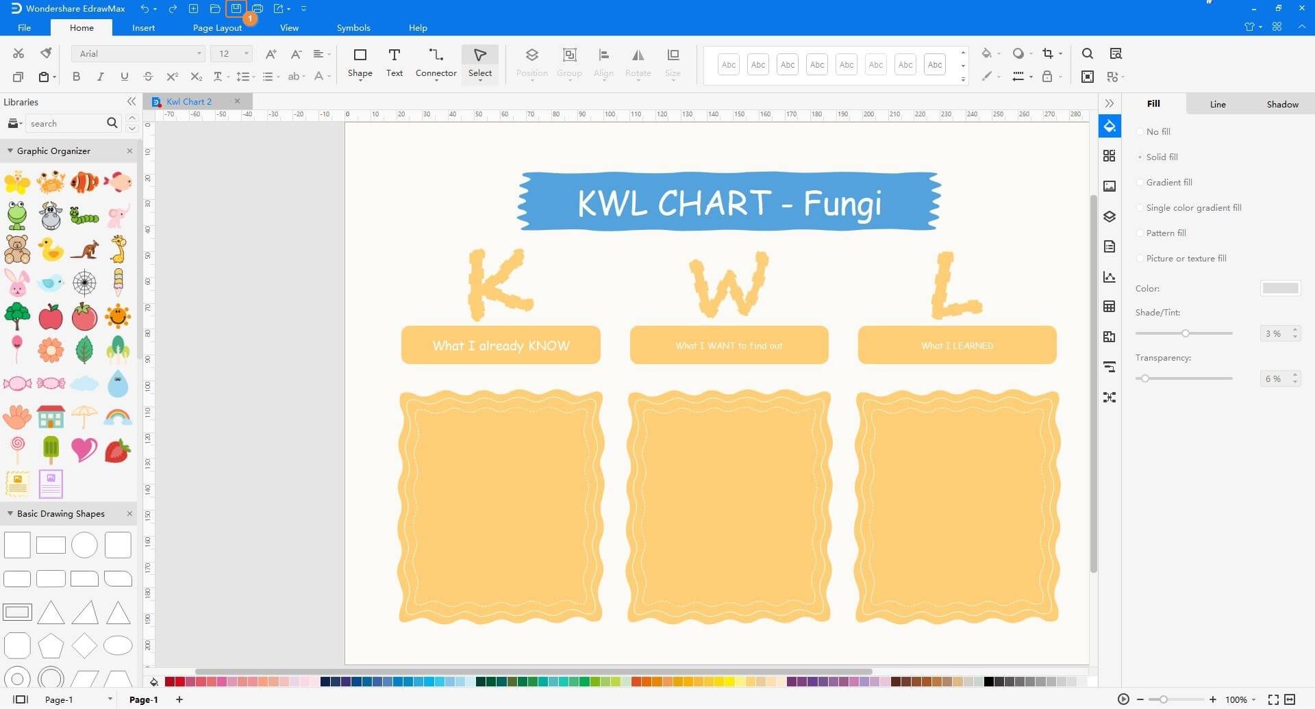Select the Text tool
Image resolution: width=1315 pixels, height=709 pixels.
point(394,63)
